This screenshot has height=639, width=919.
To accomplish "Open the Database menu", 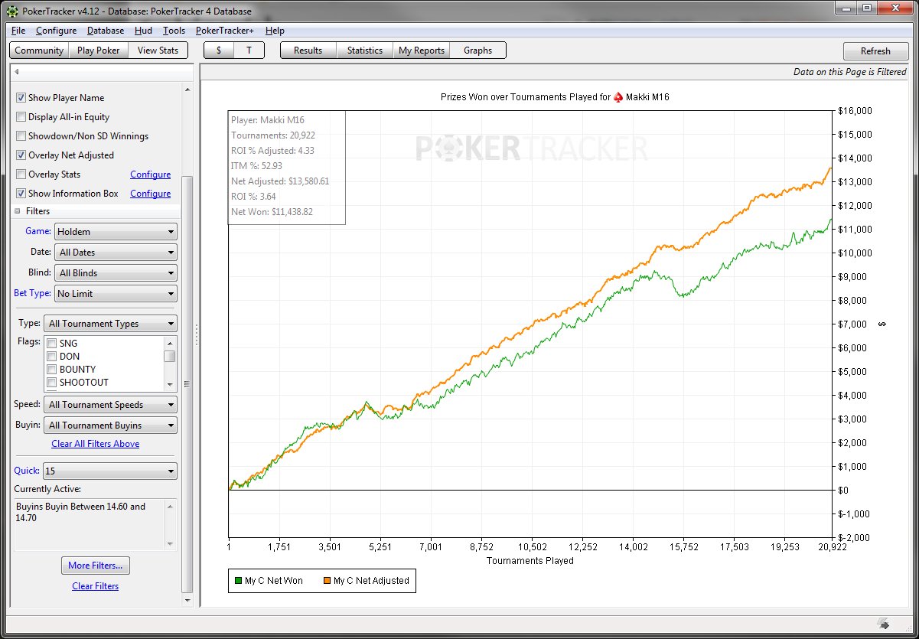I will (105, 31).
